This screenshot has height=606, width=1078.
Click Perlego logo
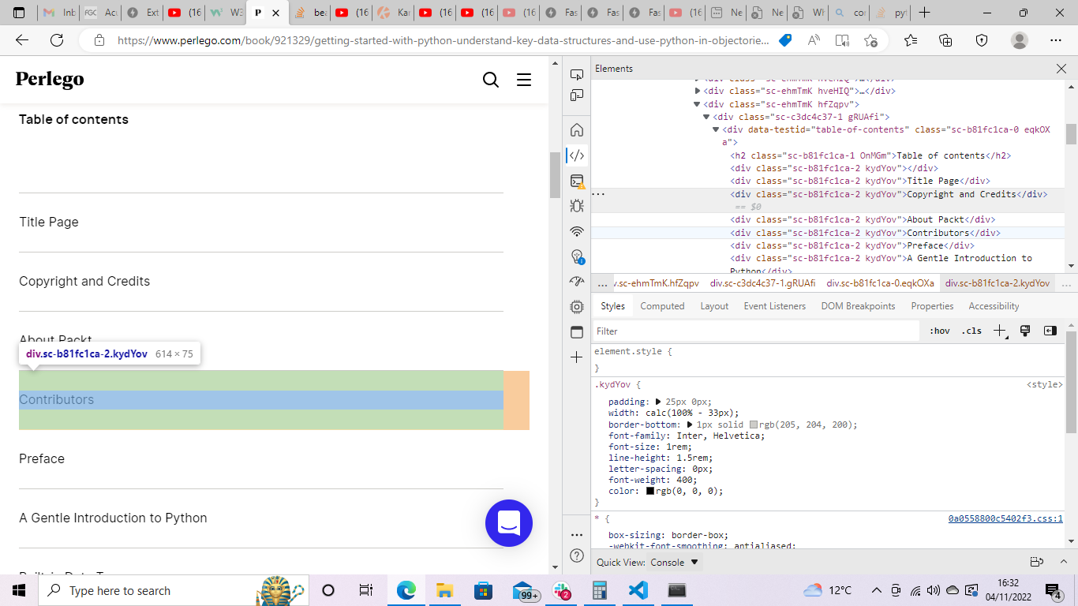point(50,79)
